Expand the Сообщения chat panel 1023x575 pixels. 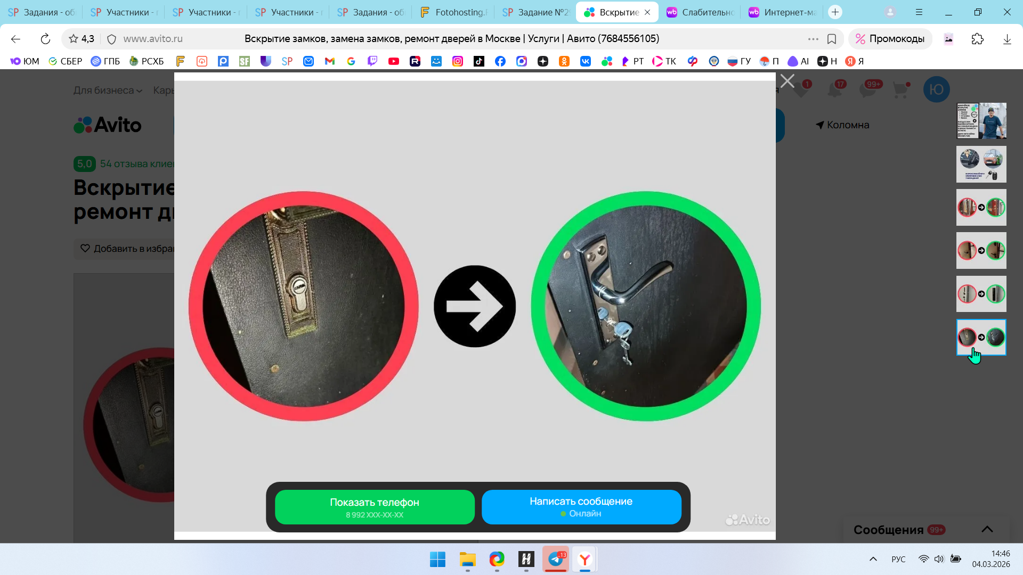[987, 529]
